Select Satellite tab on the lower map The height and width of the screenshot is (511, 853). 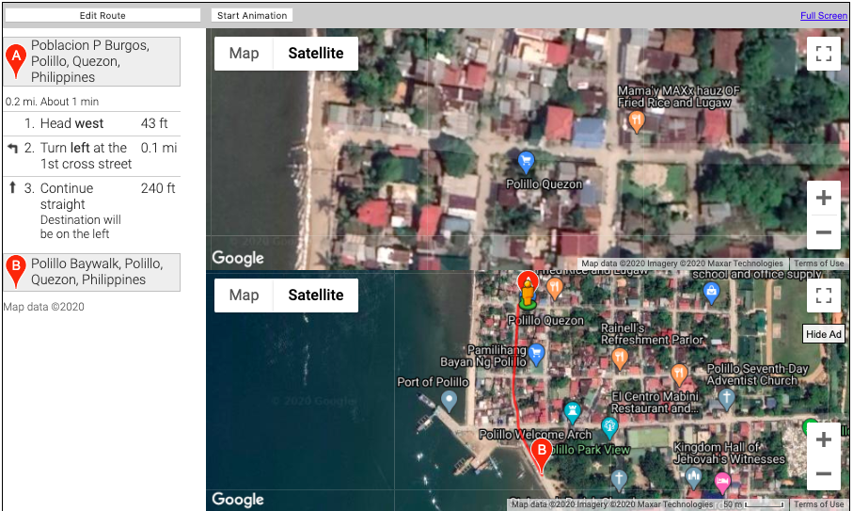click(315, 295)
